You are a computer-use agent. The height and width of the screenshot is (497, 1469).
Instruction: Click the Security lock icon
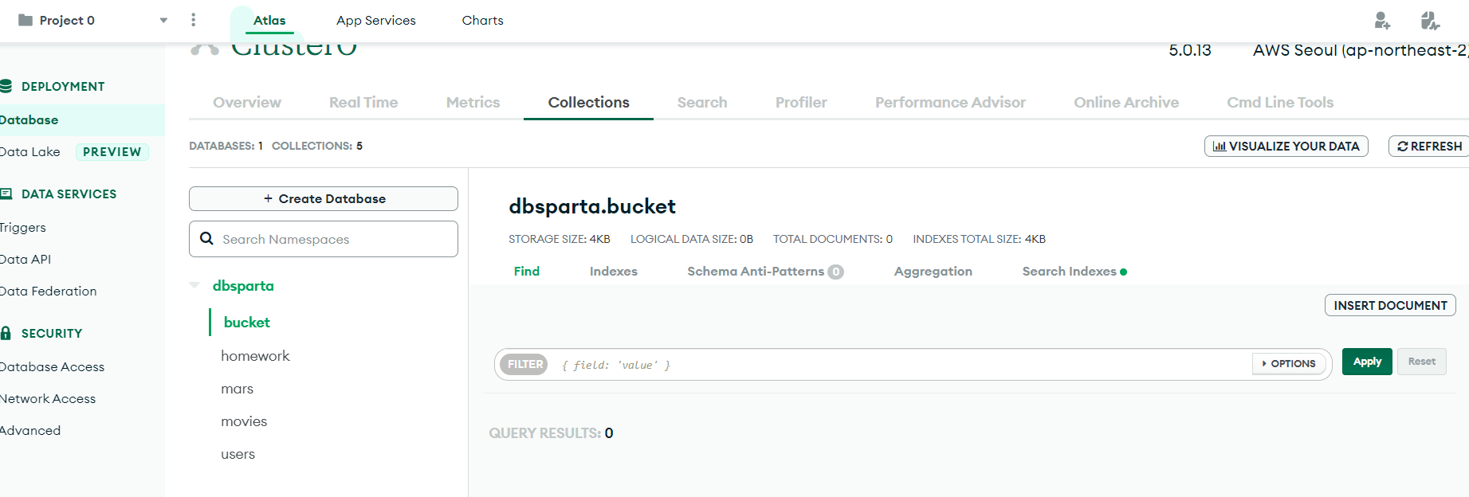[6, 333]
